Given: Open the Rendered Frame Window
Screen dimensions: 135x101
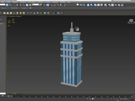Looking at the screenshot, I should pyautogui.click(x=112, y=5).
